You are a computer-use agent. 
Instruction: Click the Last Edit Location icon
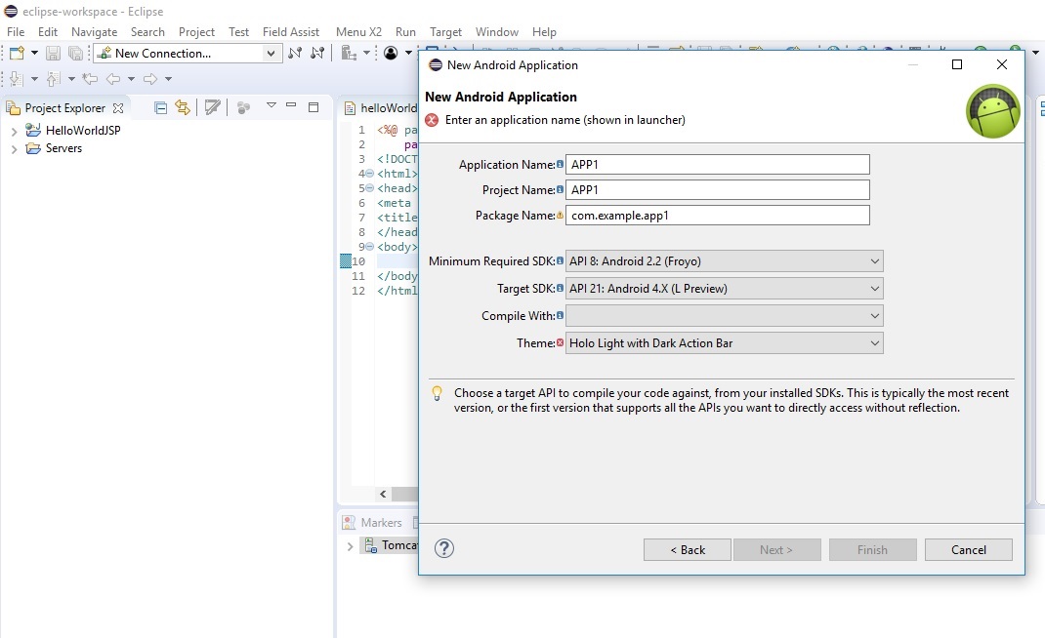tap(90, 79)
